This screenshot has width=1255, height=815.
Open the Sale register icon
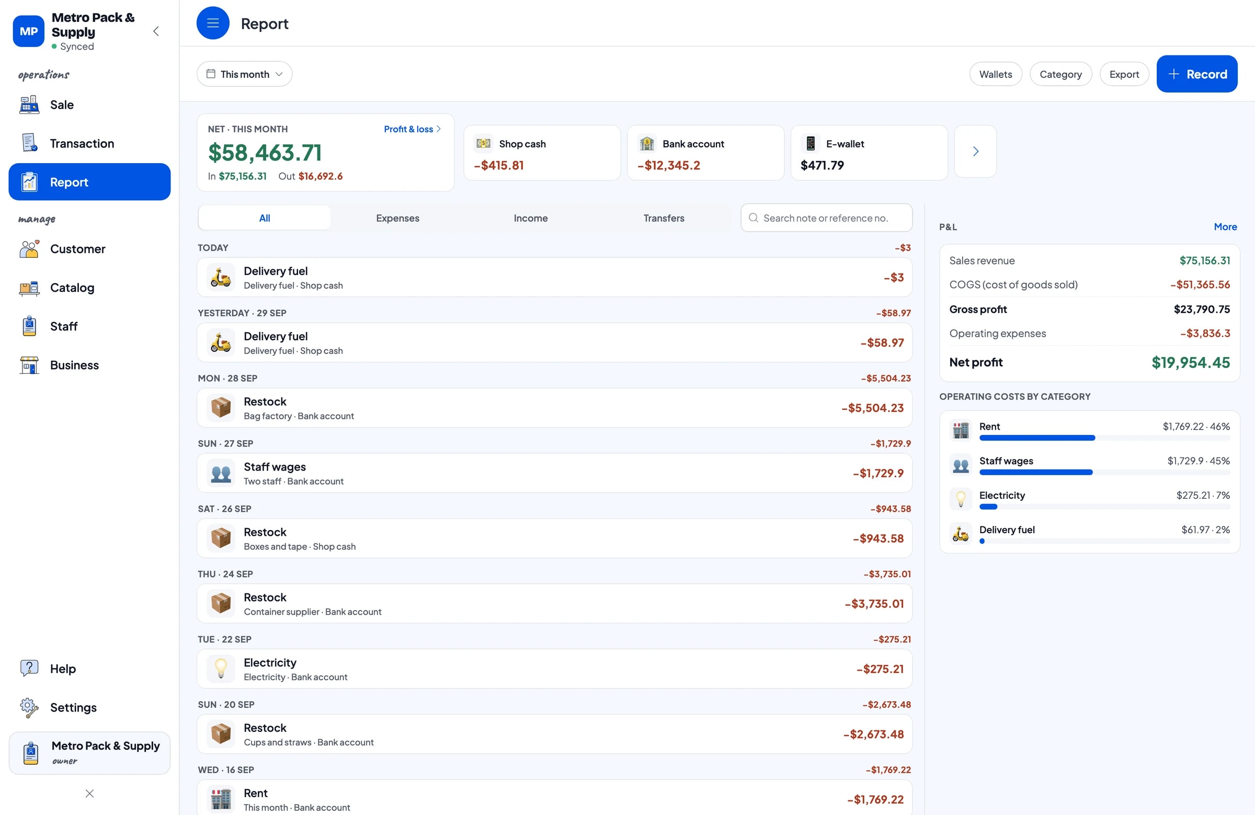coord(29,105)
